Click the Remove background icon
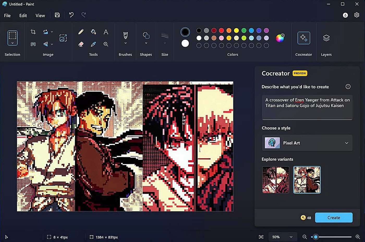Screen dimensions: 365x242 pos(33,44)
